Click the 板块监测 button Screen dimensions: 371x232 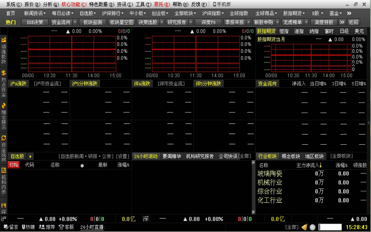(92, 22)
